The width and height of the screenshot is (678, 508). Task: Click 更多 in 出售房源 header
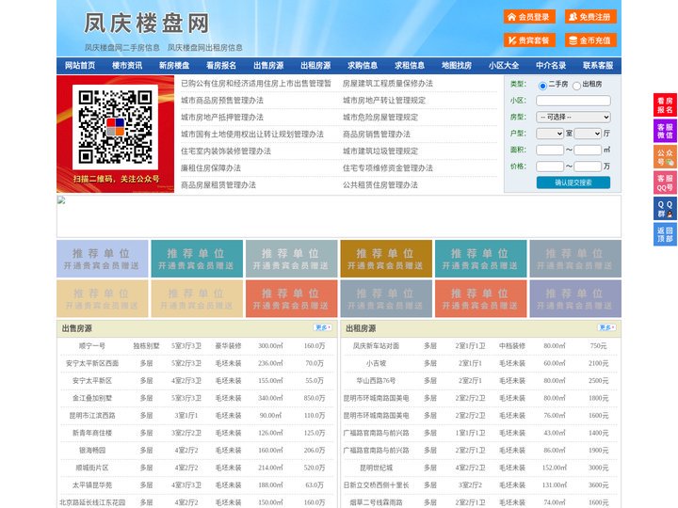pos(323,328)
